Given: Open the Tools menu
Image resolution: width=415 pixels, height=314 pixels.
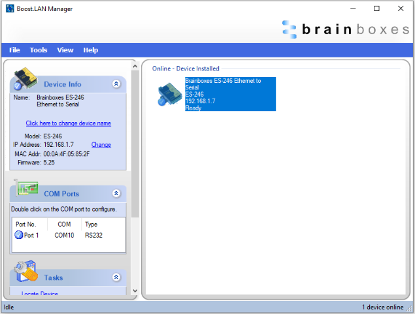Looking at the screenshot, I should pyautogui.click(x=39, y=50).
